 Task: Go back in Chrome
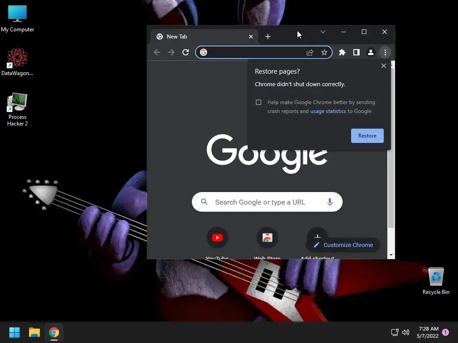coord(157,52)
